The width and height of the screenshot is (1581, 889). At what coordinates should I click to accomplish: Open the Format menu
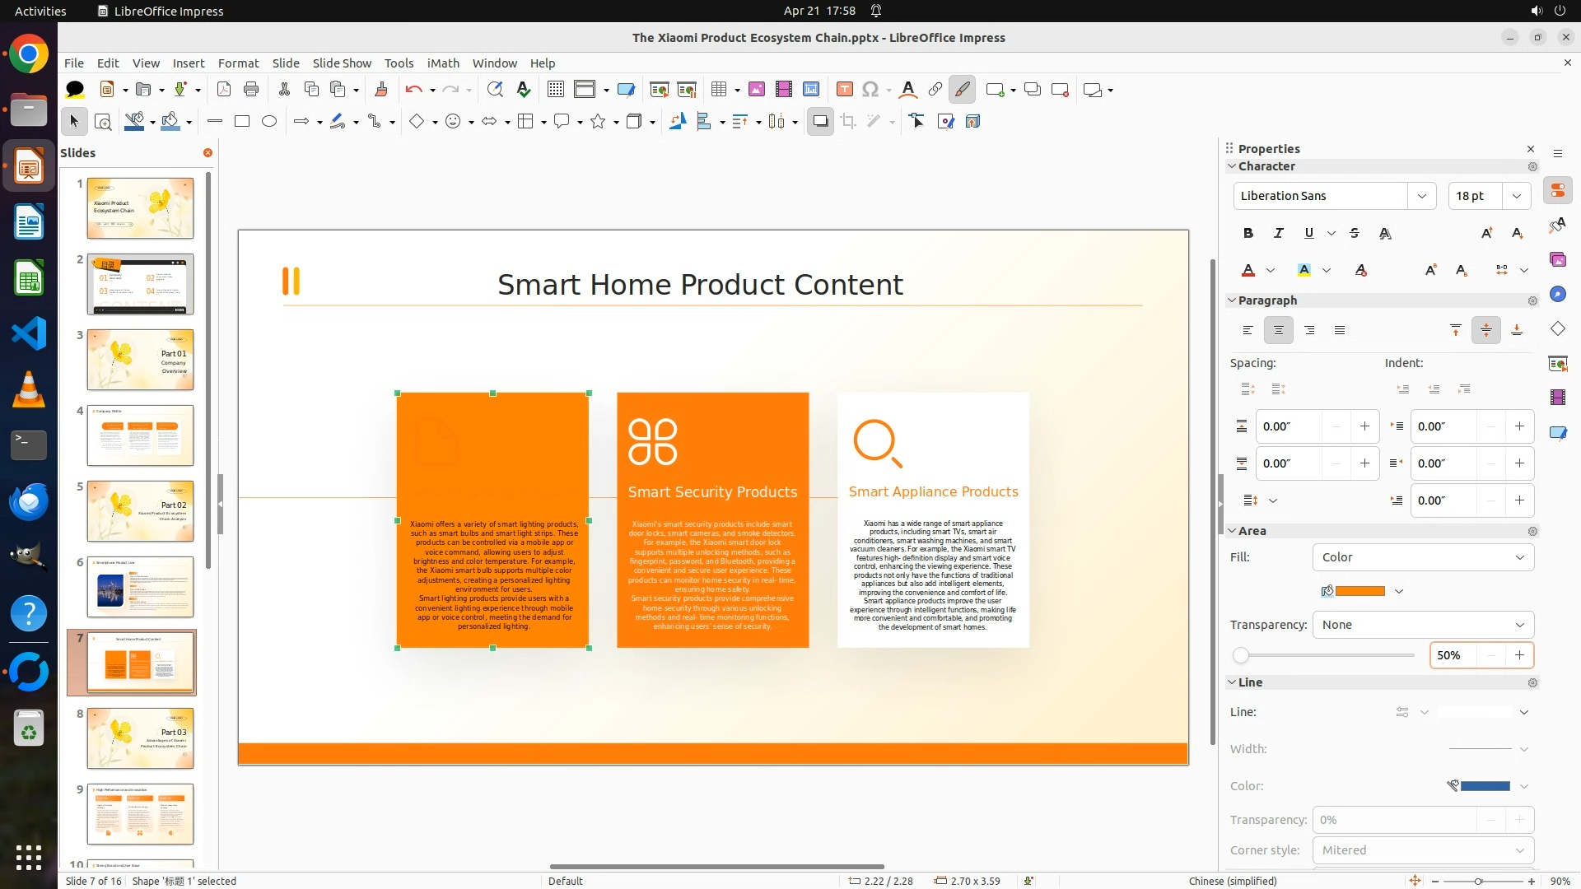click(x=238, y=63)
